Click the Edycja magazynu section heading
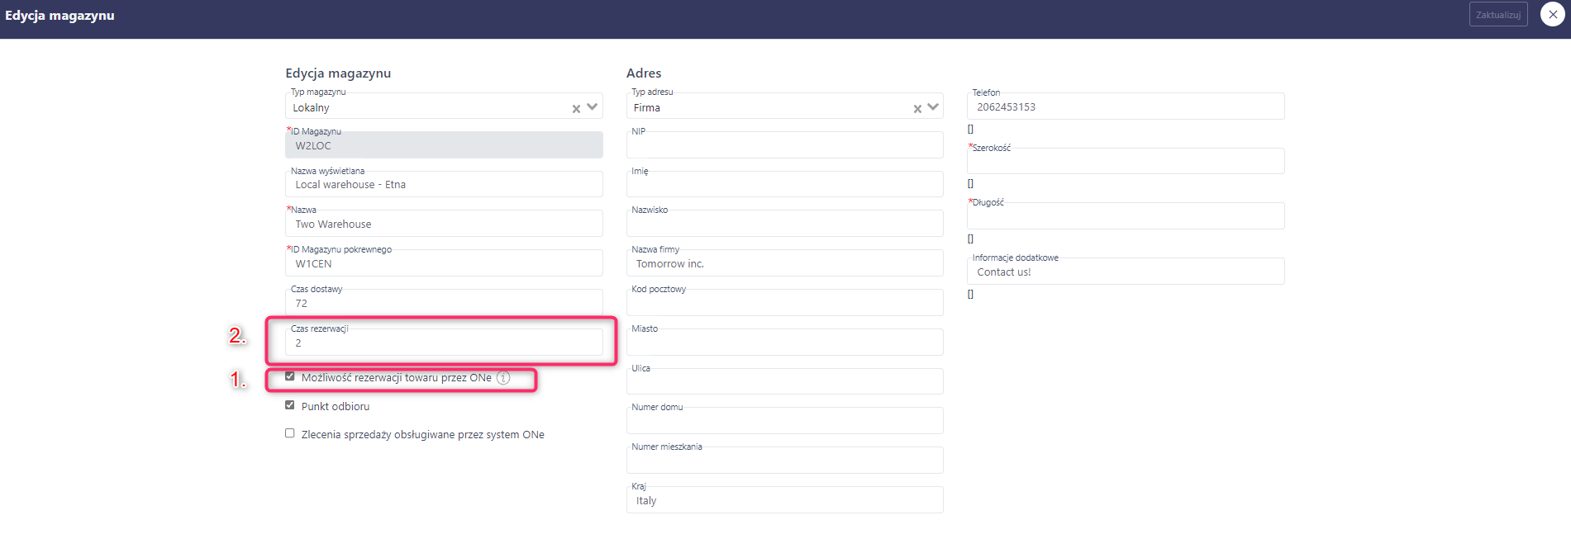 pyautogui.click(x=338, y=73)
